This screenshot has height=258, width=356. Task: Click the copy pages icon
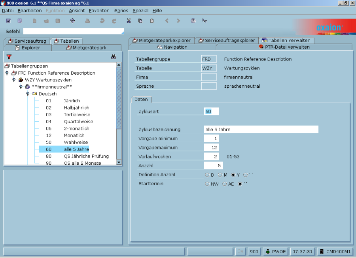pyautogui.click(x=140, y=21)
